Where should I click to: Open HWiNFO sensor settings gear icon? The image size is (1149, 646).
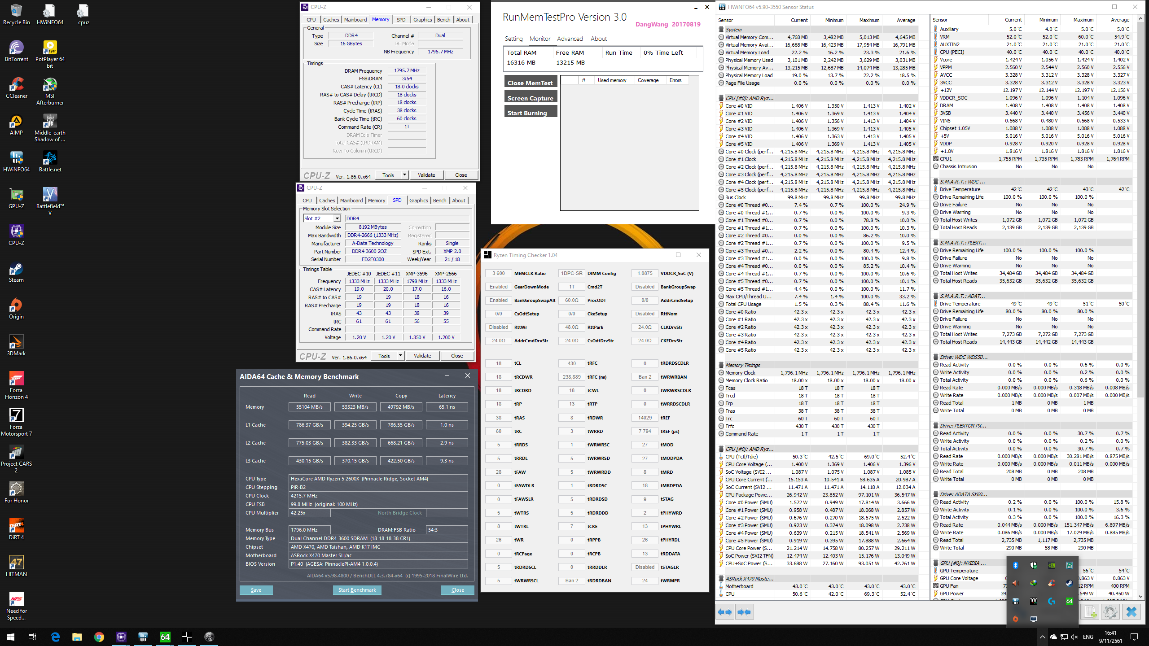1110,612
